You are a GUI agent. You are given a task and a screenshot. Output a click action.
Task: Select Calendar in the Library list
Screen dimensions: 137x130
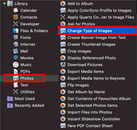coord(29,10)
